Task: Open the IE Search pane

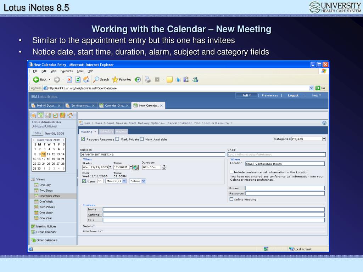Action: [101, 80]
